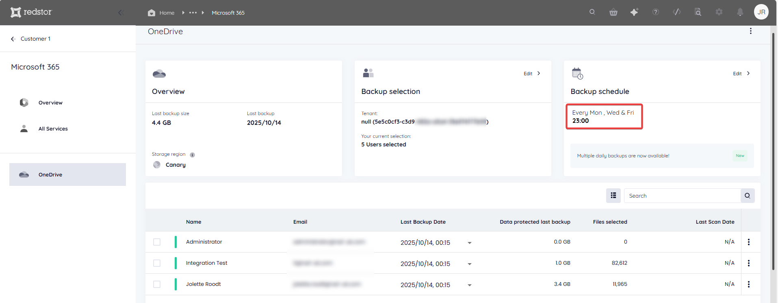Click the Backup schedule calendar icon
778x303 pixels.
click(x=577, y=74)
